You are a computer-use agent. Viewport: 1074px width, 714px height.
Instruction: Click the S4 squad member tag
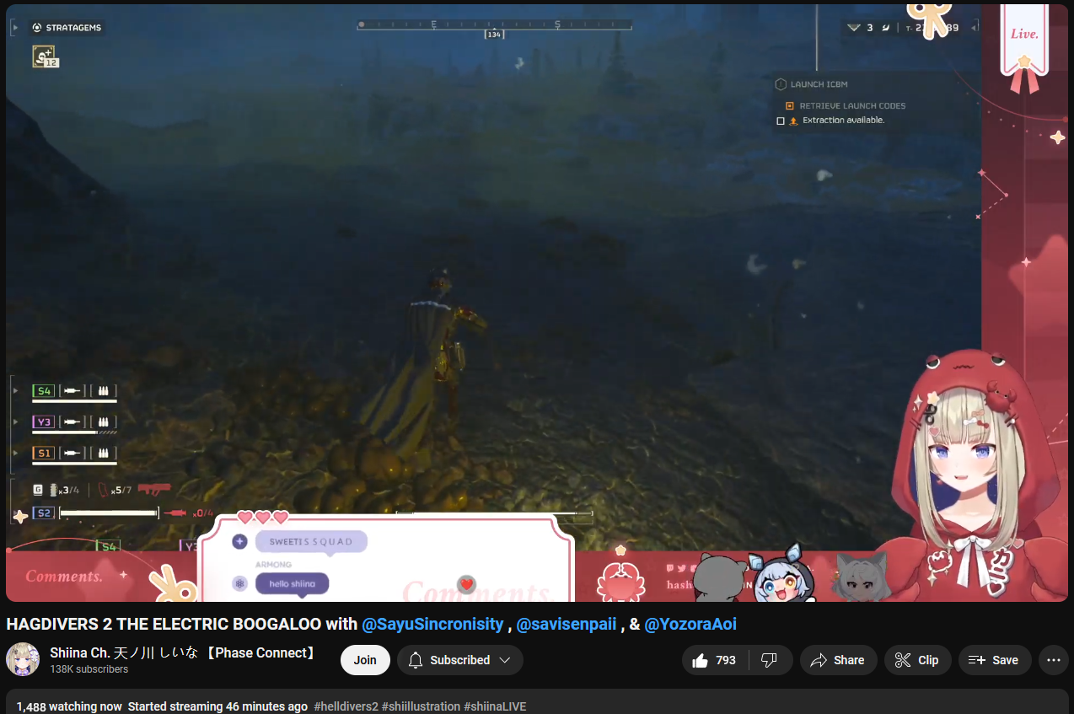point(44,391)
